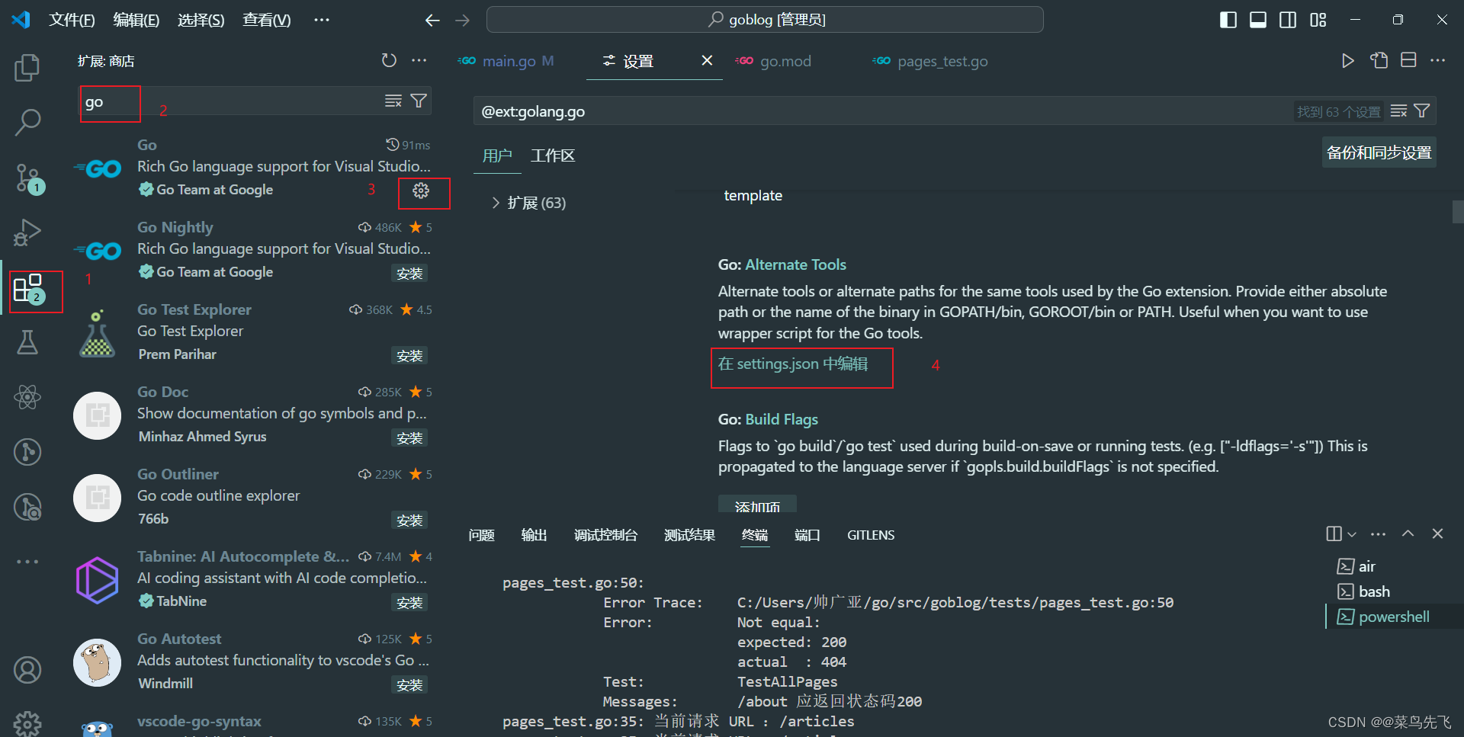Open the Extensions view in activity bar
The image size is (1464, 737).
pyautogui.click(x=29, y=289)
